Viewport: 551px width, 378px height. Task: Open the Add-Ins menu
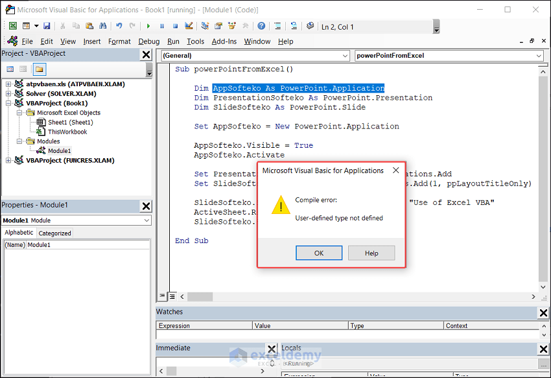224,41
